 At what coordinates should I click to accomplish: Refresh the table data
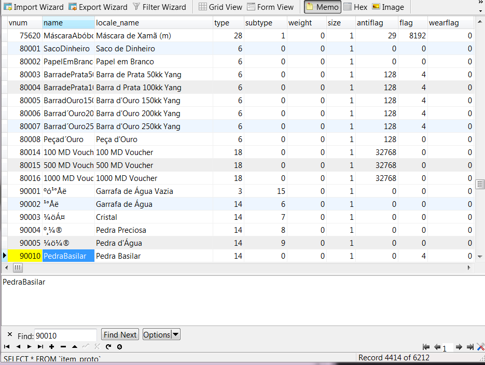(x=108, y=347)
